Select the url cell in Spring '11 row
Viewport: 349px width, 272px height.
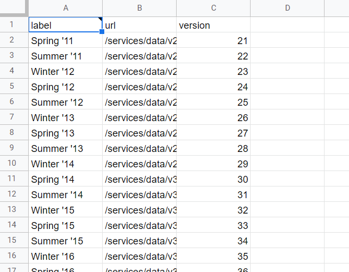point(139,40)
